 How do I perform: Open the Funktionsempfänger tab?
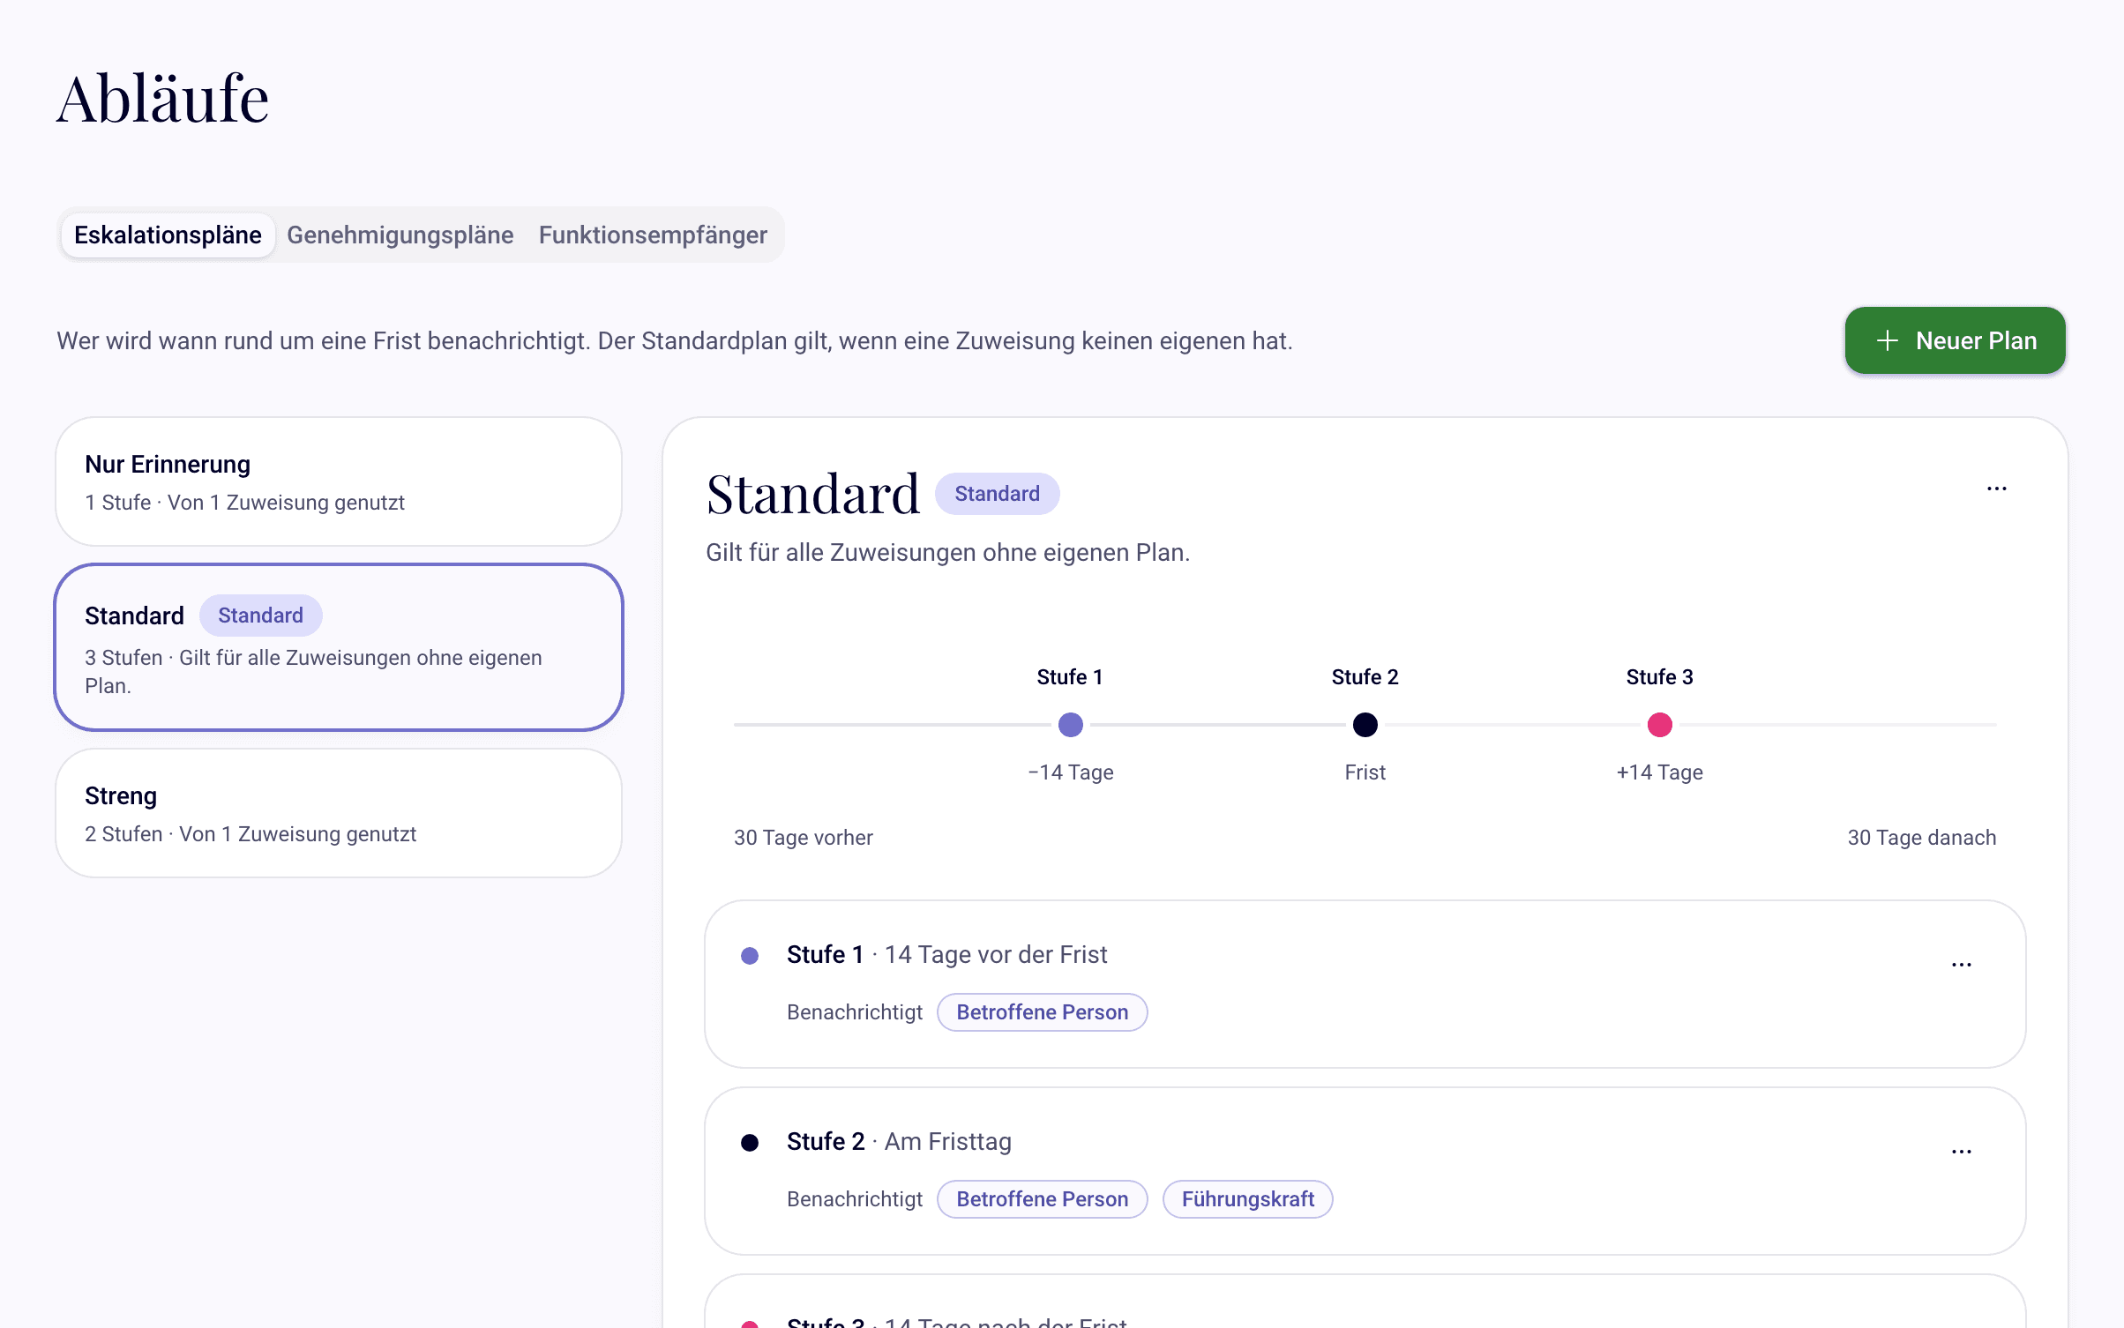[653, 235]
